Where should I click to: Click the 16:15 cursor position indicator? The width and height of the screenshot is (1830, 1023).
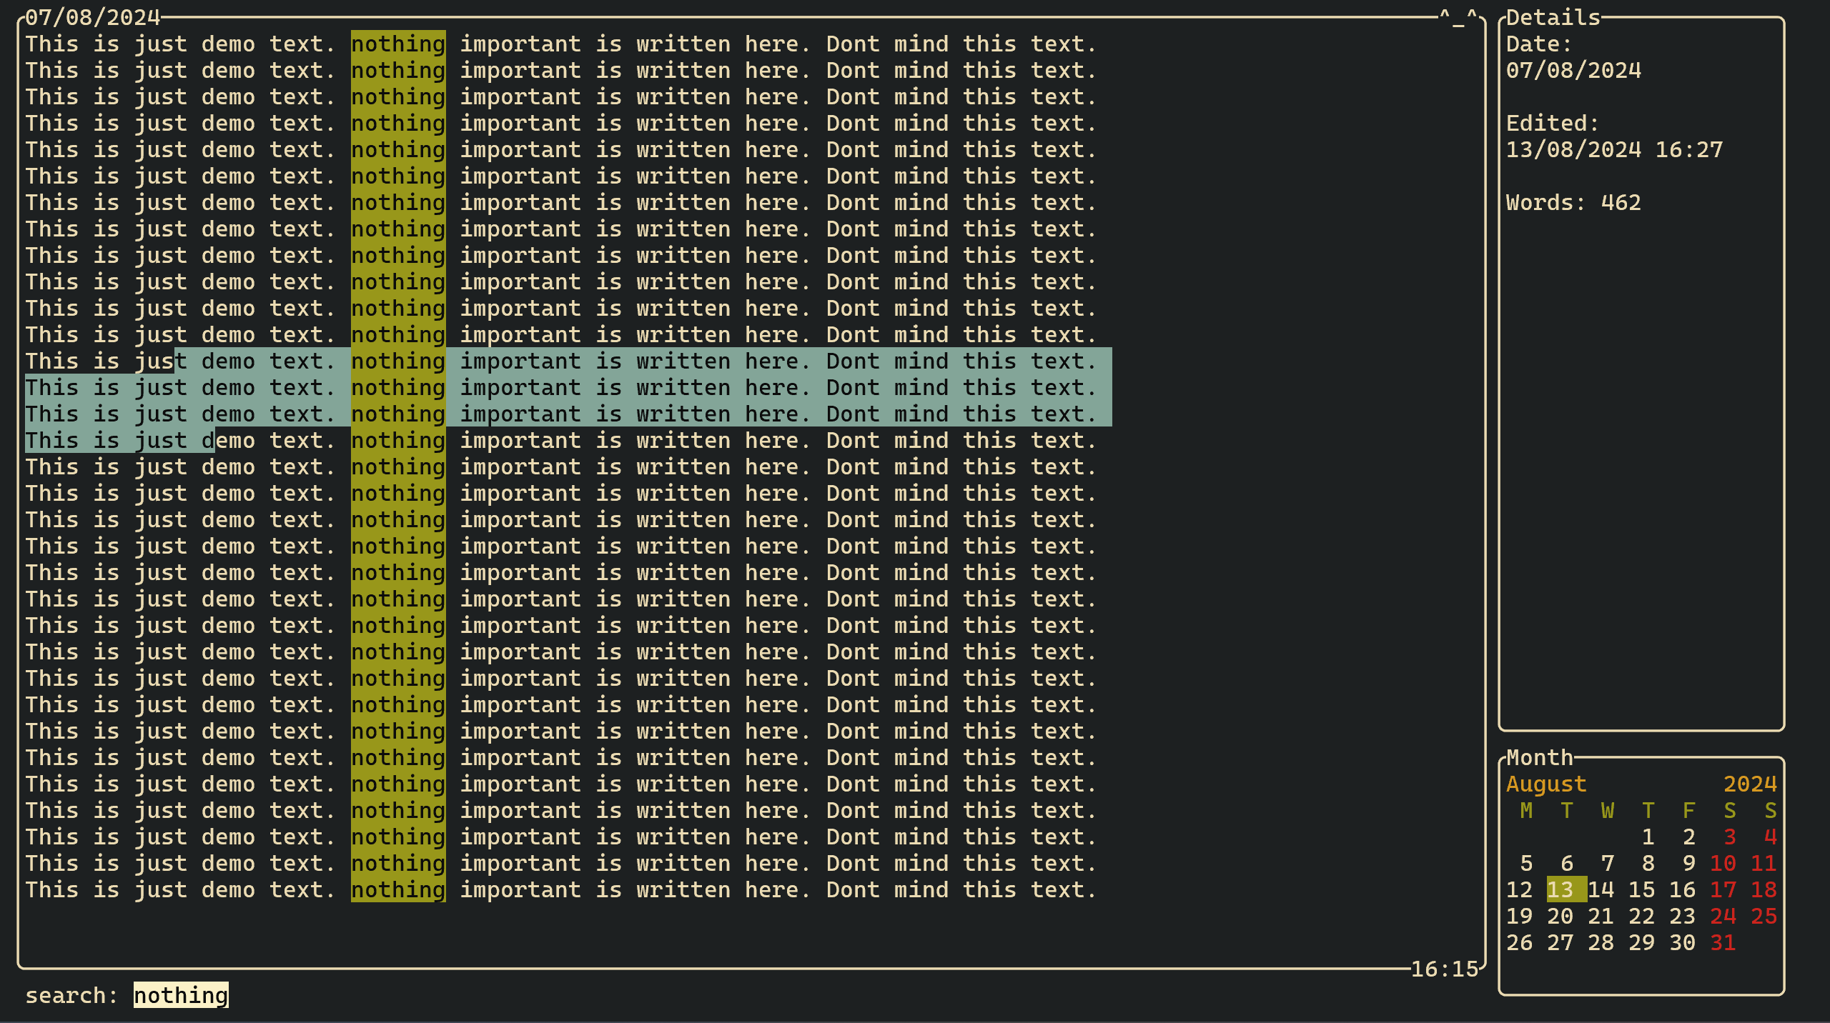pyautogui.click(x=1444, y=969)
